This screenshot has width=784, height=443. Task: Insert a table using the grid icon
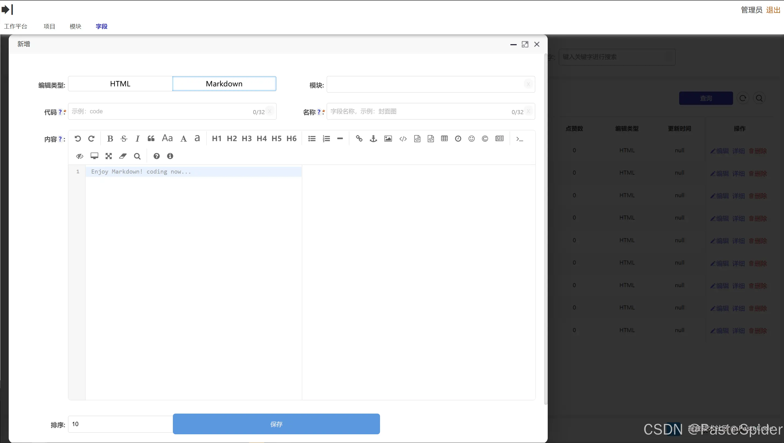tap(444, 139)
